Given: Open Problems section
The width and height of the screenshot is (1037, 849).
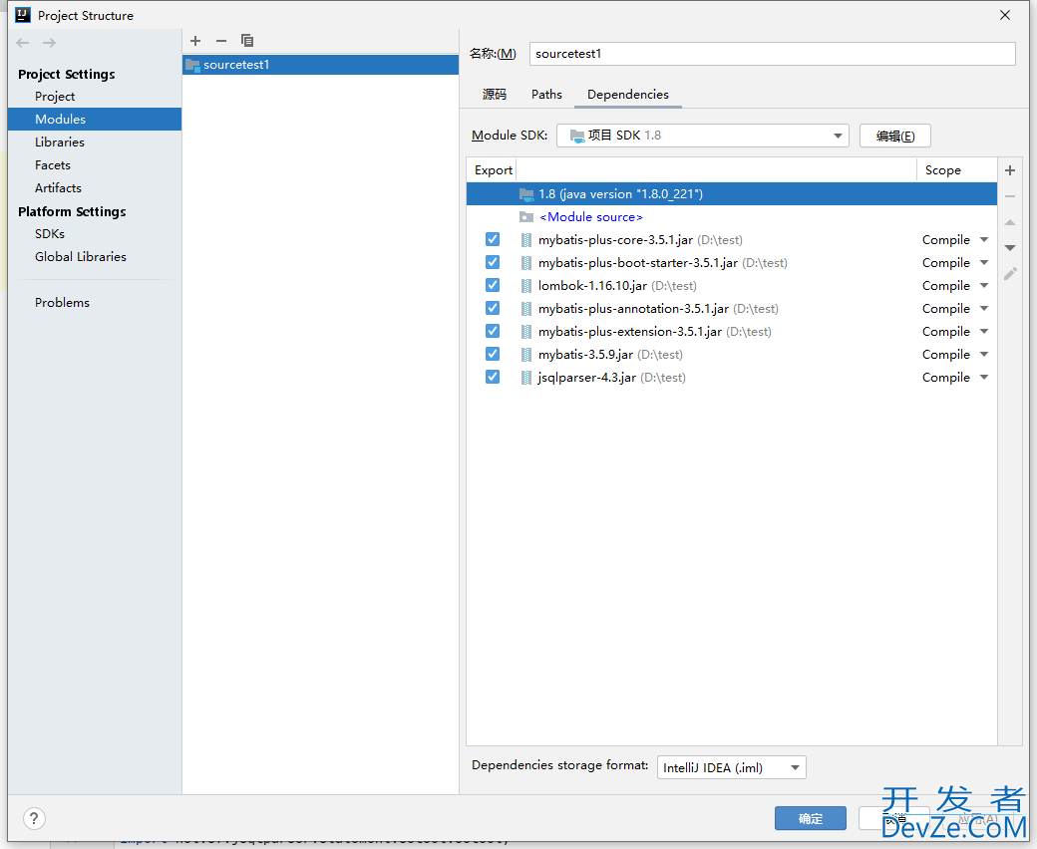Looking at the screenshot, I should pyautogui.click(x=62, y=303).
